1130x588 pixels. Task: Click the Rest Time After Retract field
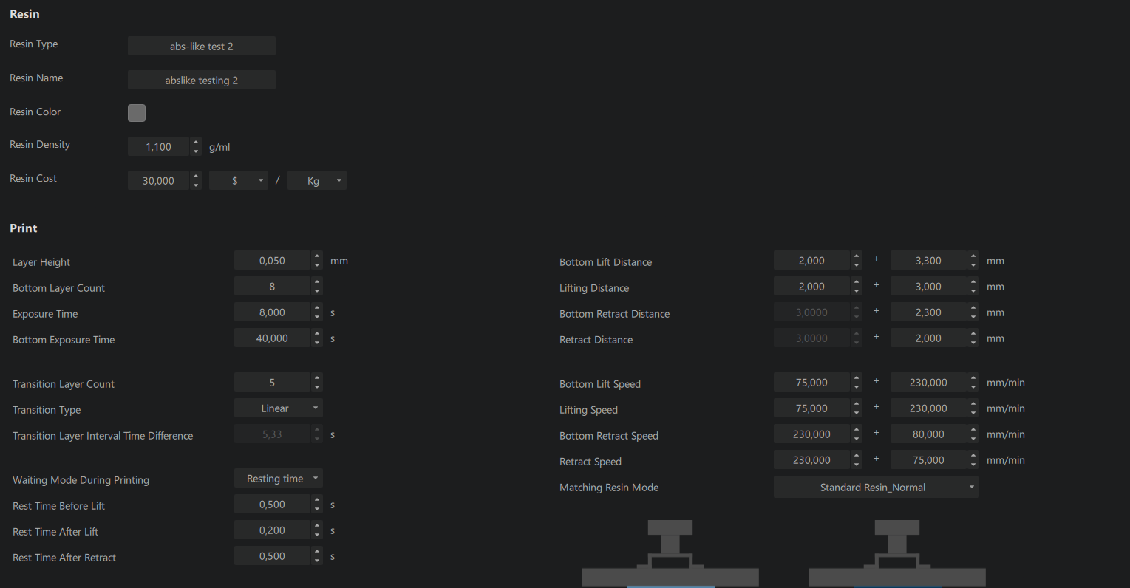[x=272, y=555]
